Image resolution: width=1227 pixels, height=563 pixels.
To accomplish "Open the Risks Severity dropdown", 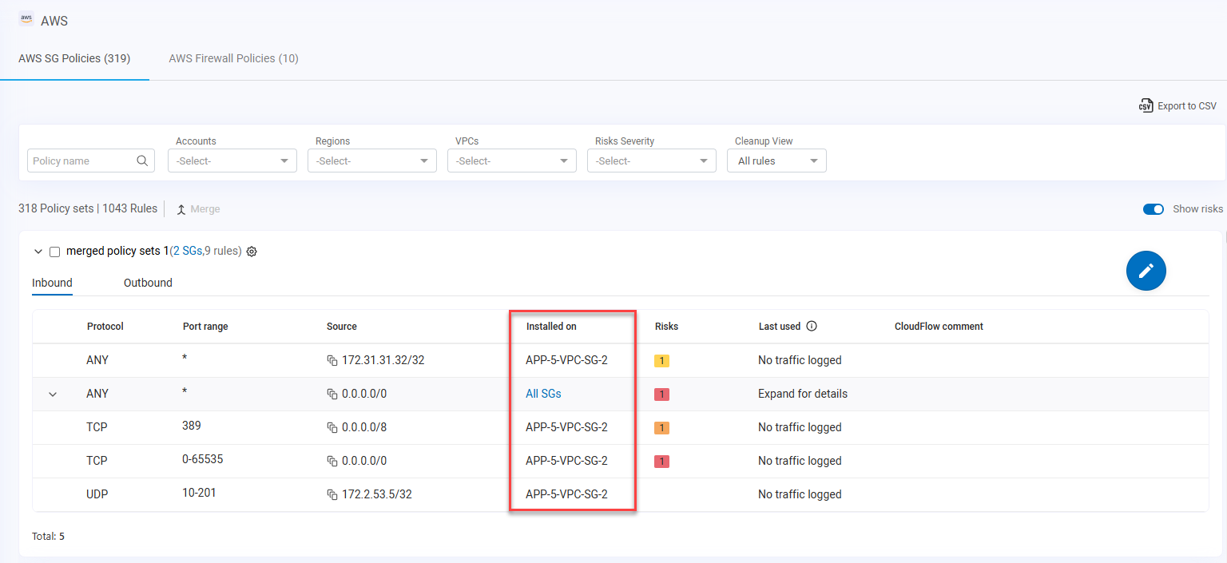I will tap(651, 161).
